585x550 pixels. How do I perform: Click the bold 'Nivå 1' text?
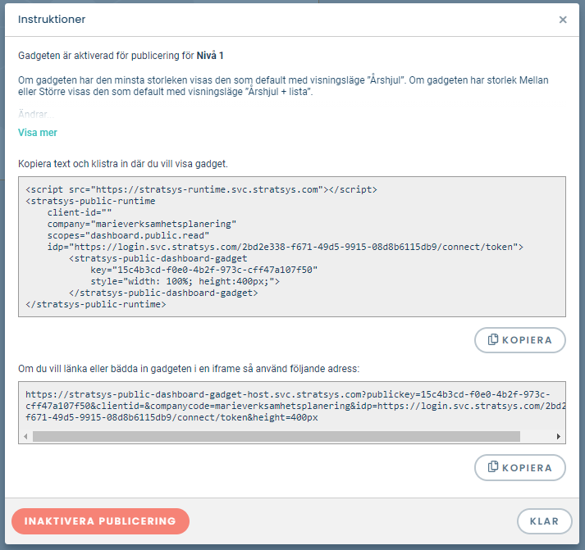click(x=210, y=56)
